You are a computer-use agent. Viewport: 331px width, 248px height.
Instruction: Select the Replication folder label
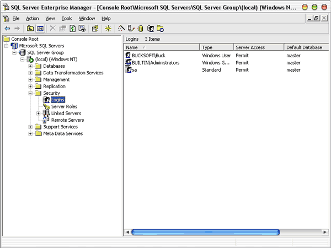point(54,87)
